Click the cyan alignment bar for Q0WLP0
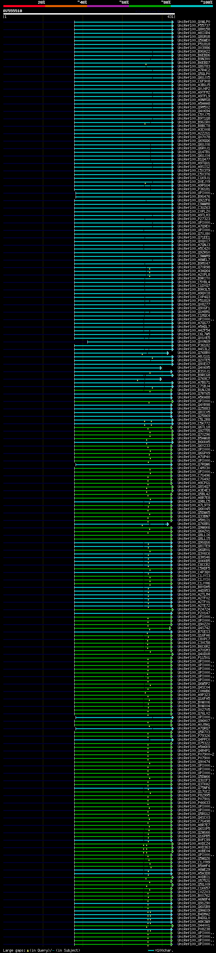The height and width of the screenshot is (953, 216). pos(124,22)
